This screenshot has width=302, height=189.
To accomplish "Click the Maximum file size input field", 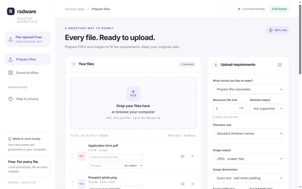I will pos(230,109).
